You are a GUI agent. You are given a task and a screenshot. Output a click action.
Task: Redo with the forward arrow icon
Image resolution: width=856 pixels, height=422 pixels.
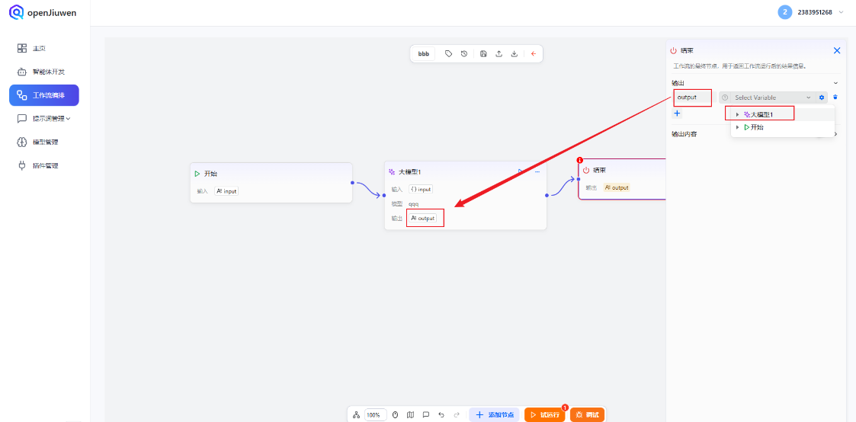[x=457, y=415]
